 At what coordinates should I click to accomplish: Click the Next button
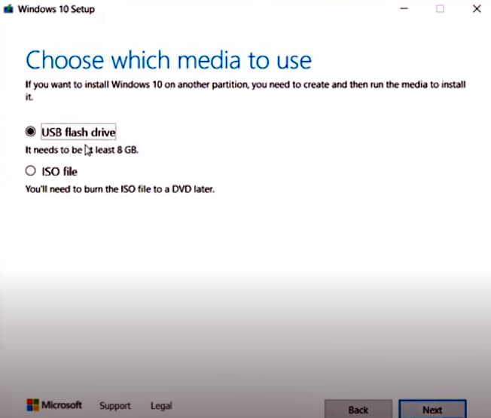click(432, 409)
